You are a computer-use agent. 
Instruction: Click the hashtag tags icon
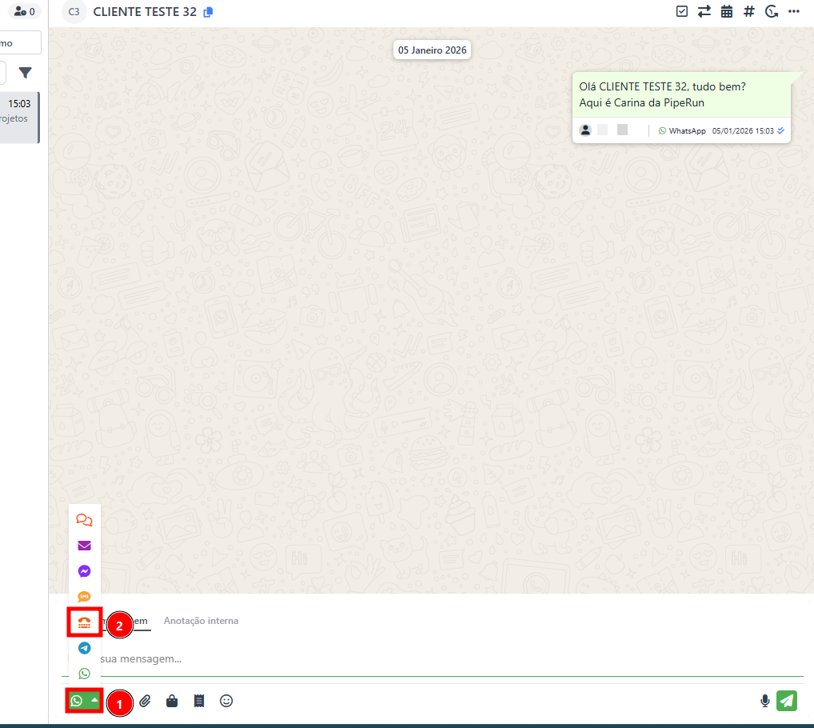click(x=749, y=11)
